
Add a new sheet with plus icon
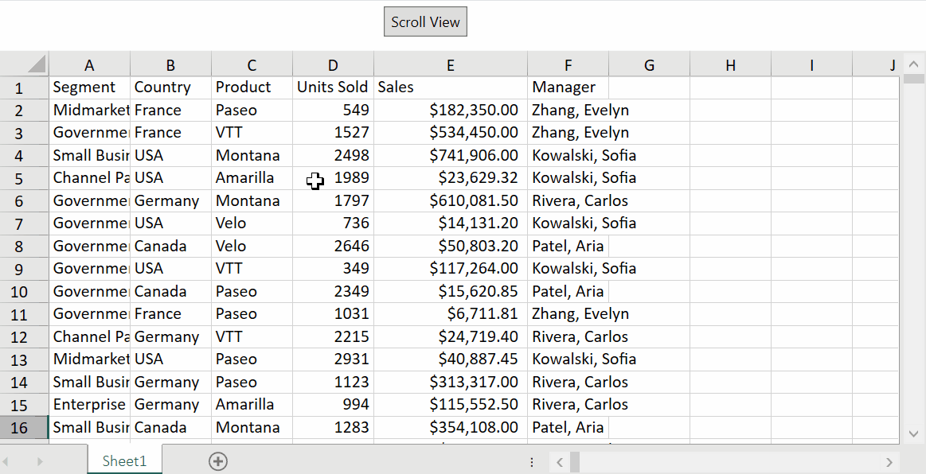[x=218, y=461]
